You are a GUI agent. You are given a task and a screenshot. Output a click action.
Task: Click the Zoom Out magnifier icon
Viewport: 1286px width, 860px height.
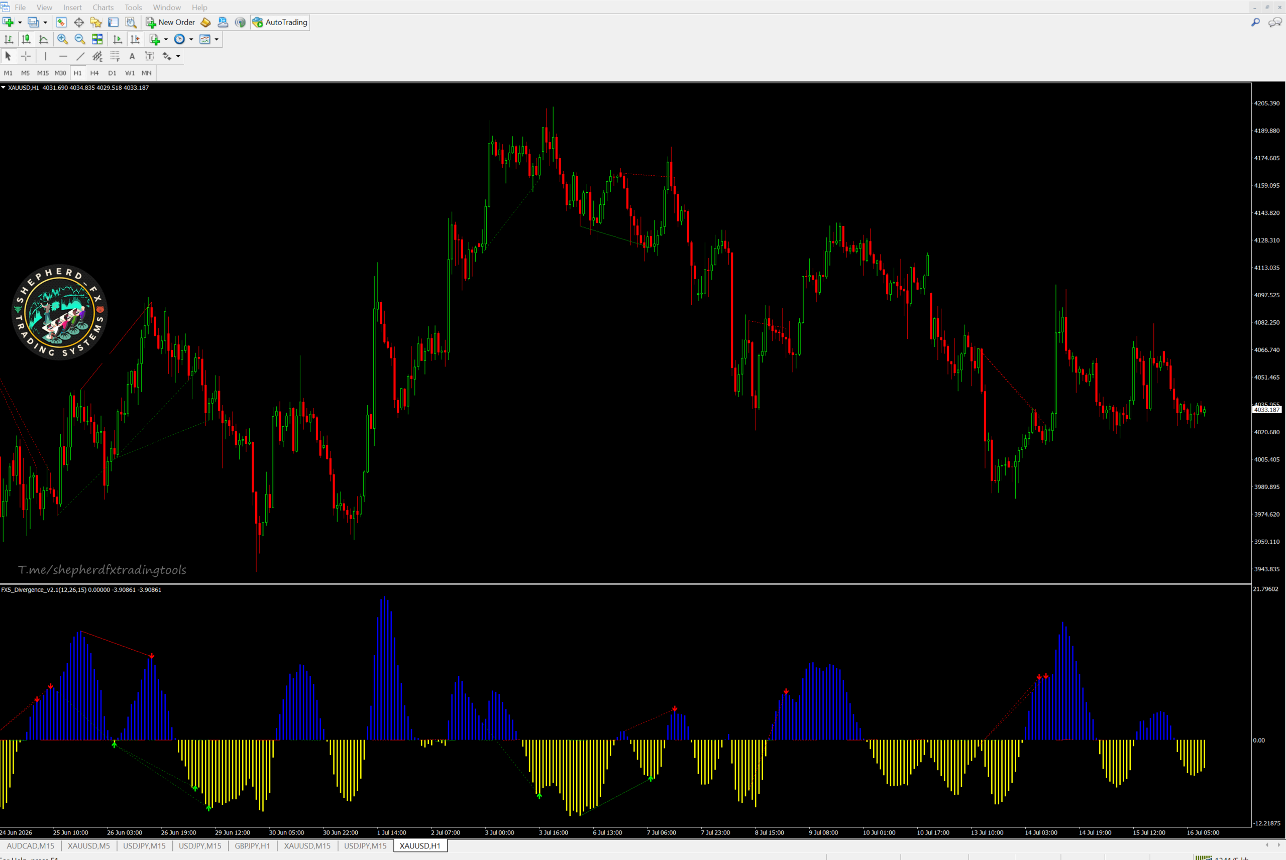pos(79,39)
